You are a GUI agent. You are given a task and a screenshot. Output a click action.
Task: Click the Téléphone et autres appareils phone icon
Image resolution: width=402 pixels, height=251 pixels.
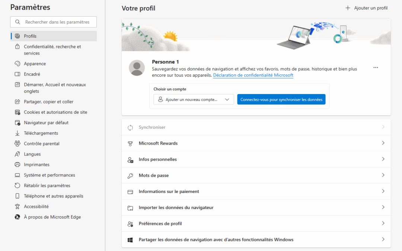pyautogui.click(x=17, y=196)
